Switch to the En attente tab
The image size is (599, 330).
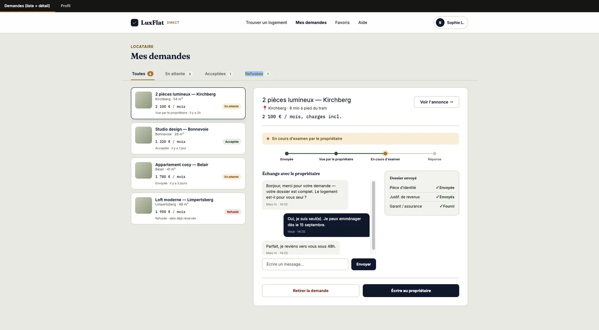(179, 74)
